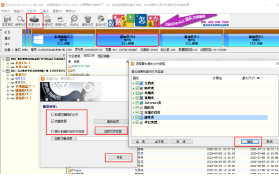This screenshot has width=279, height=176.
Task: Uncheck the 文档类 file type checkbox
Action: [x=137, y=83]
